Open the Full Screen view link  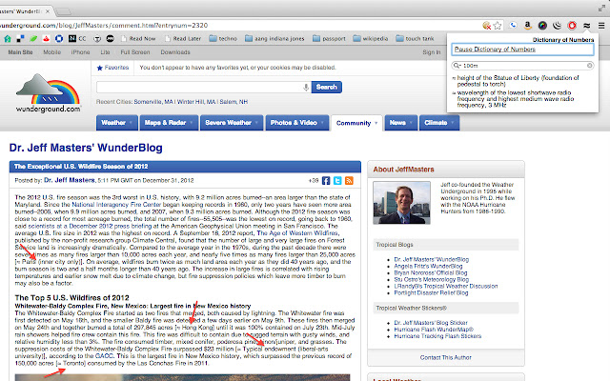[135, 52]
